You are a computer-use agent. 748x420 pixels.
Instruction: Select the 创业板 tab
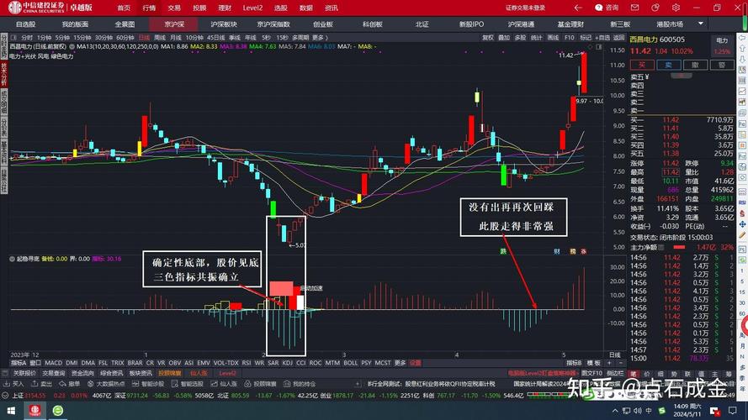pyautogui.click(x=323, y=24)
